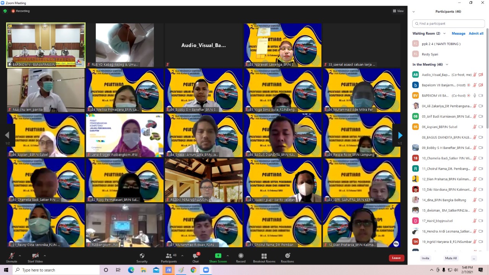This screenshot has height=275, width=489.
Task: Unmute the microphone in the Zoom toolbar
Action: [11, 257]
